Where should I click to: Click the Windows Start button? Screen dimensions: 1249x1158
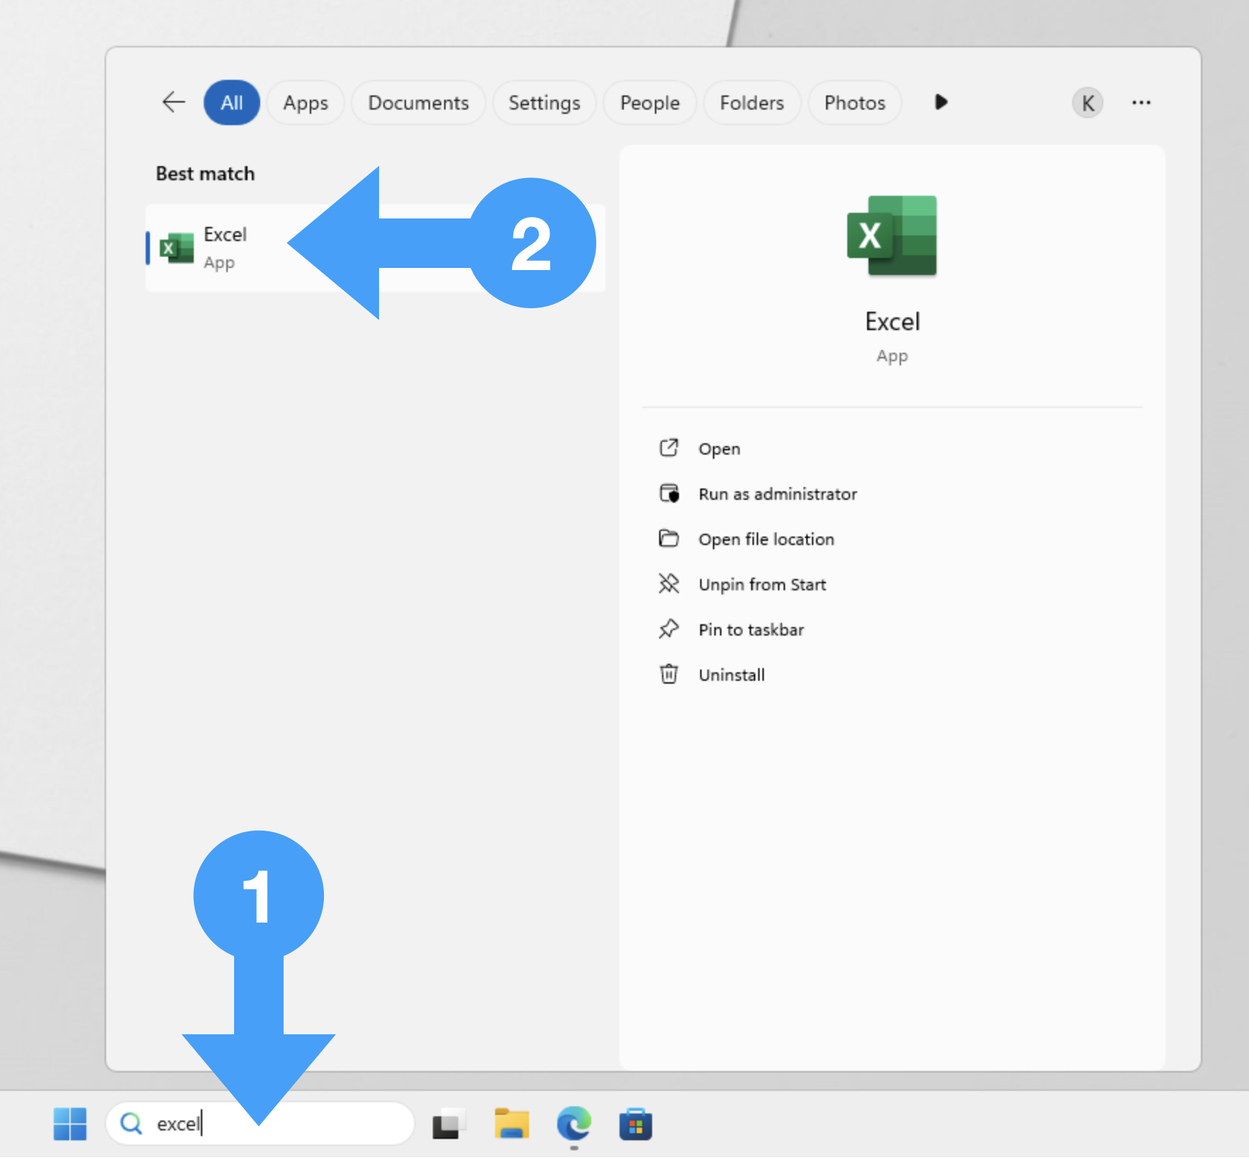click(69, 1123)
